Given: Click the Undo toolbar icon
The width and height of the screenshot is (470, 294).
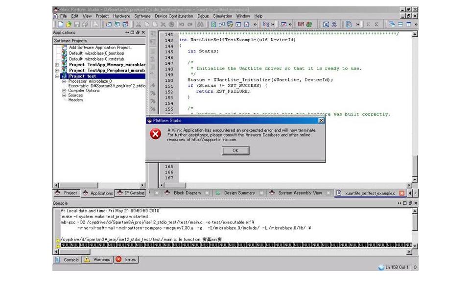Looking at the screenshot, I should point(182,24).
